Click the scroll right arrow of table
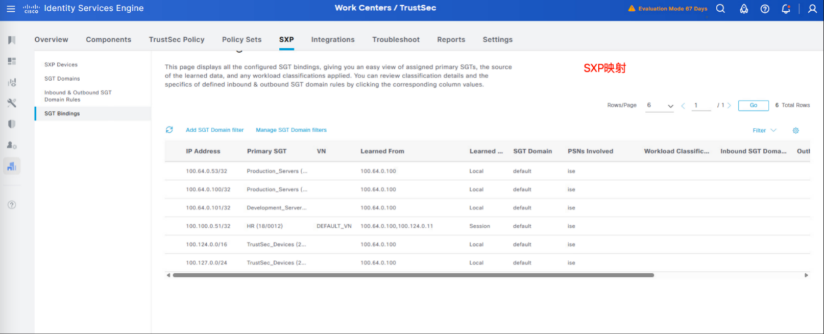Screen dimensions: 824x334 point(806,275)
